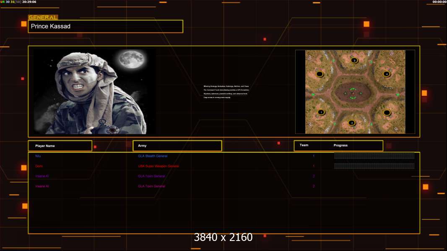Click the Prince Kassad portrait image
Image resolution: width=447 pixels, height=251 pixels.
(x=95, y=92)
